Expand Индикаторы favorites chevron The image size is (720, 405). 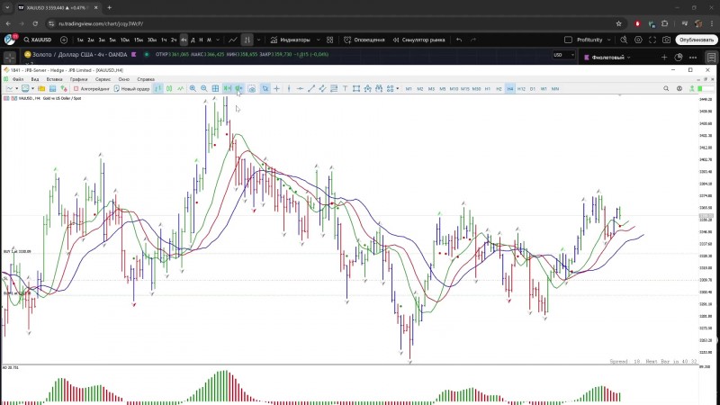coord(319,40)
